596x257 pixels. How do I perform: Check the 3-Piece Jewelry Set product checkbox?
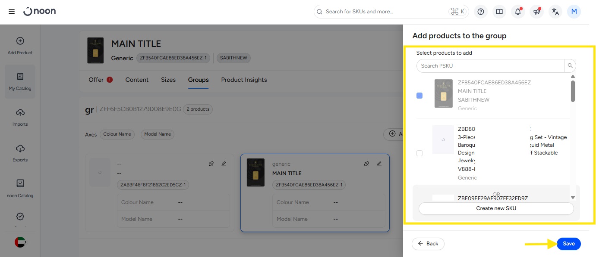coord(419,153)
